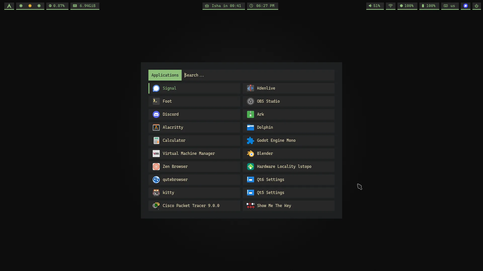Choose the qutebrowser label
This screenshot has width=483, height=271.
175,180
